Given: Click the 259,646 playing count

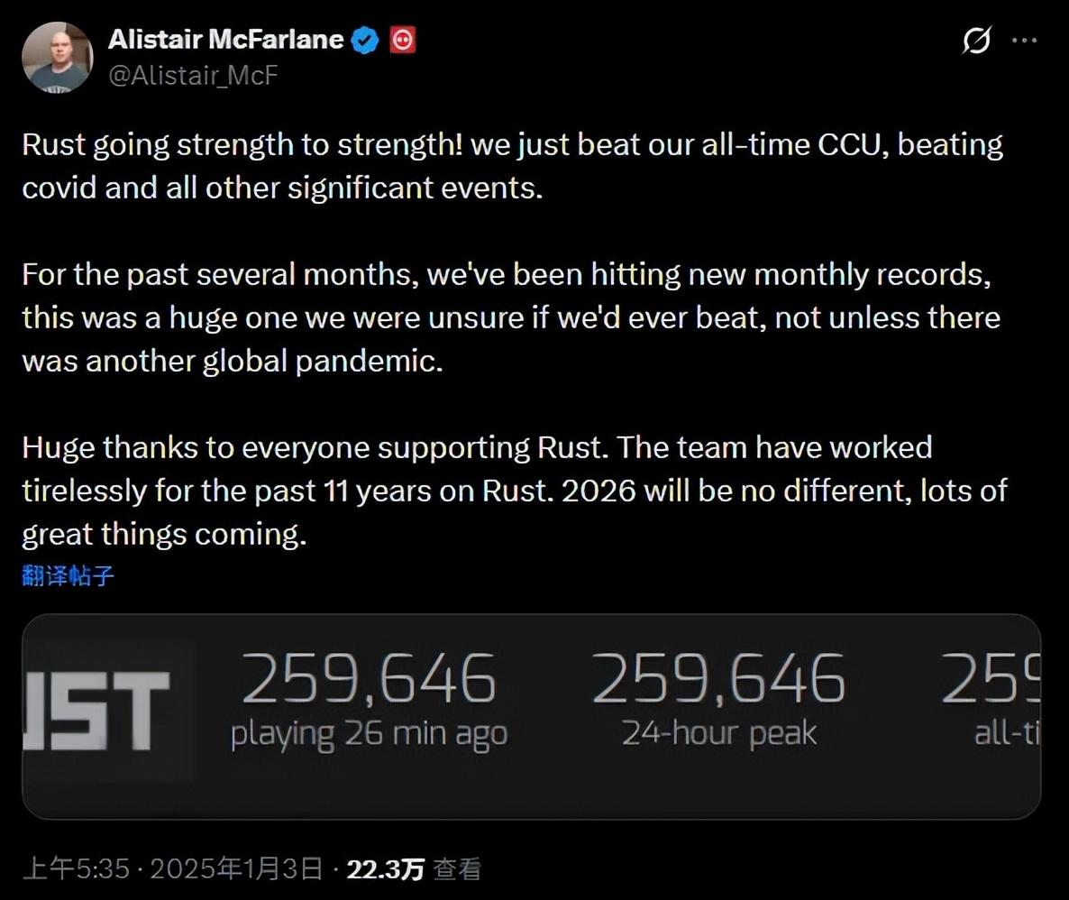Looking at the screenshot, I should 369,678.
